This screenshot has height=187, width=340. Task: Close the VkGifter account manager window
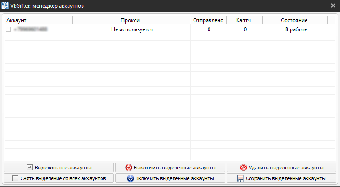click(x=333, y=5)
